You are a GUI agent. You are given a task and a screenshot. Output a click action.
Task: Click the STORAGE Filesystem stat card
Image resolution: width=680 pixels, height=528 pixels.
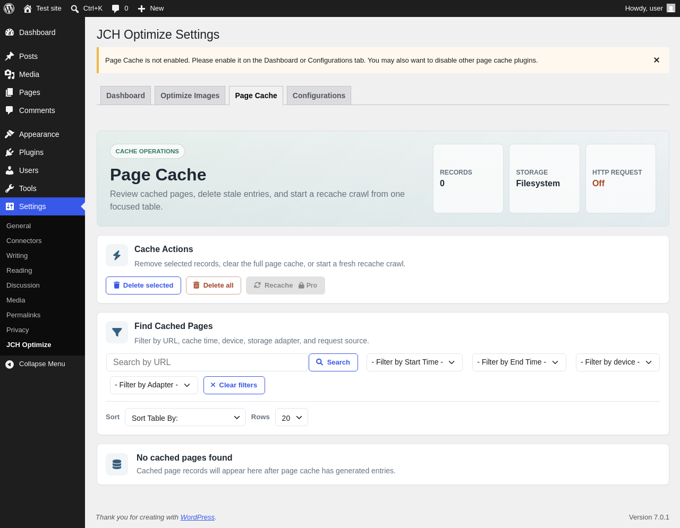pyautogui.click(x=545, y=178)
